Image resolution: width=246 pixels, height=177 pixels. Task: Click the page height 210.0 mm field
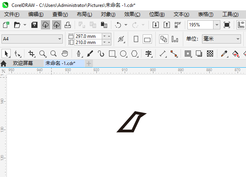(x=88, y=42)
